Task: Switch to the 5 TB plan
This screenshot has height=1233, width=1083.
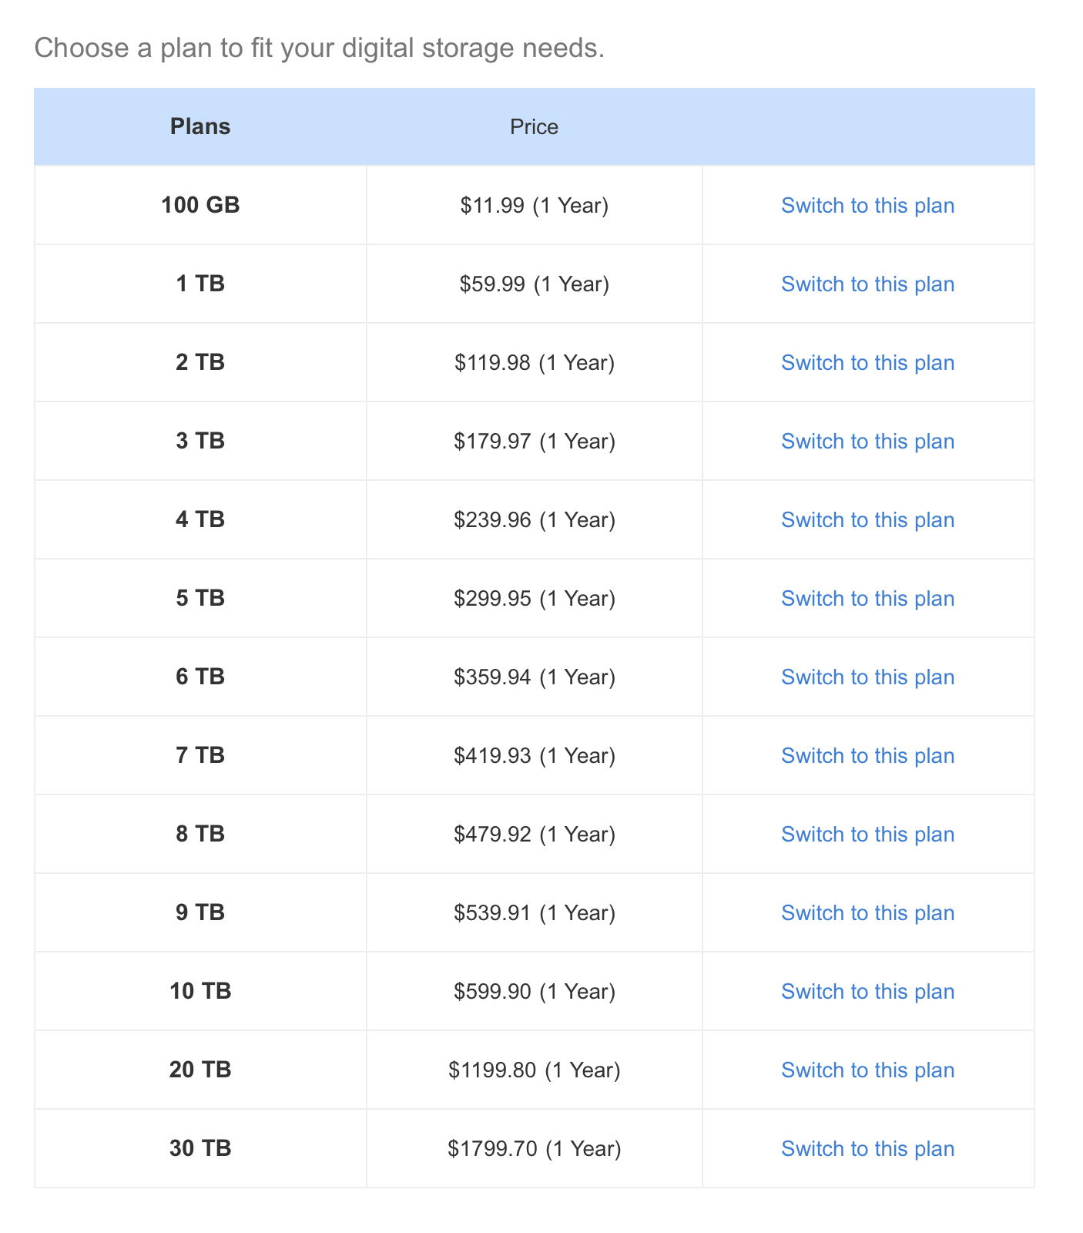Action: pyautogui.click(x=867, y=599)
